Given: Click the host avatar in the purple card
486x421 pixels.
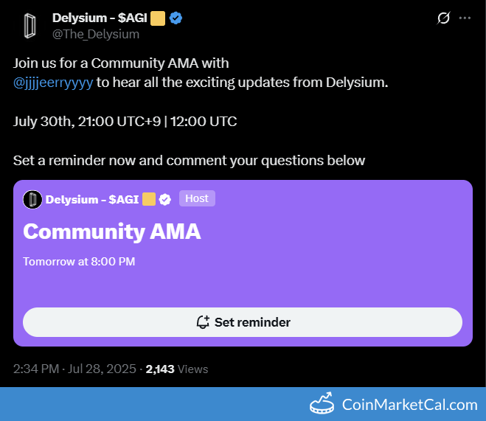Looking at the screenshot, I should (32, 200).
